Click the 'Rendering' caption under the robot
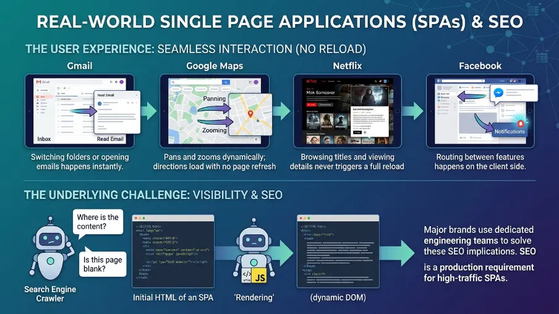The height and width of the screenshot is (314, 559). pyautogui.click(x=254, y=297)
